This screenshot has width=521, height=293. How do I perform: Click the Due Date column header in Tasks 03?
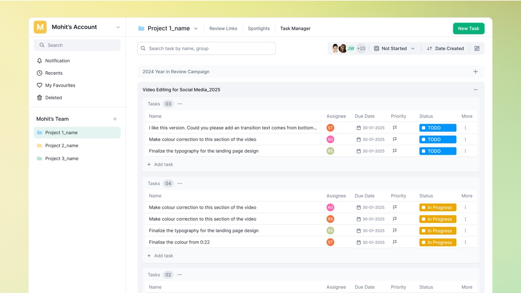(x=365, y=116)
